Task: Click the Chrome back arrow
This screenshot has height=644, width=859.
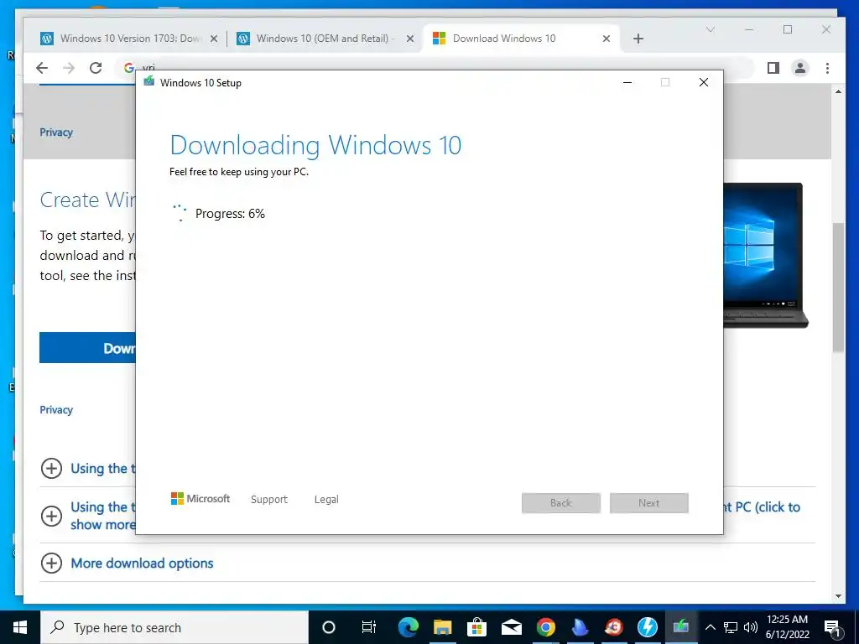Action: pos(42,68)
